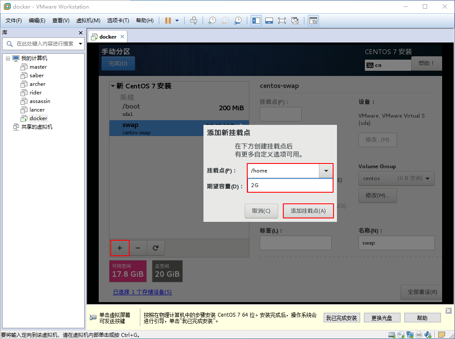Click send Ctrl+Alt+Del toolbar icon
The height and width of the screenshot is (339, 455).
(x=194, y=21)
